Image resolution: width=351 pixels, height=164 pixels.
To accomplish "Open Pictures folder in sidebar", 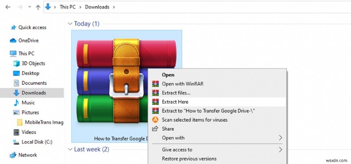I will [x=30, y=113].
